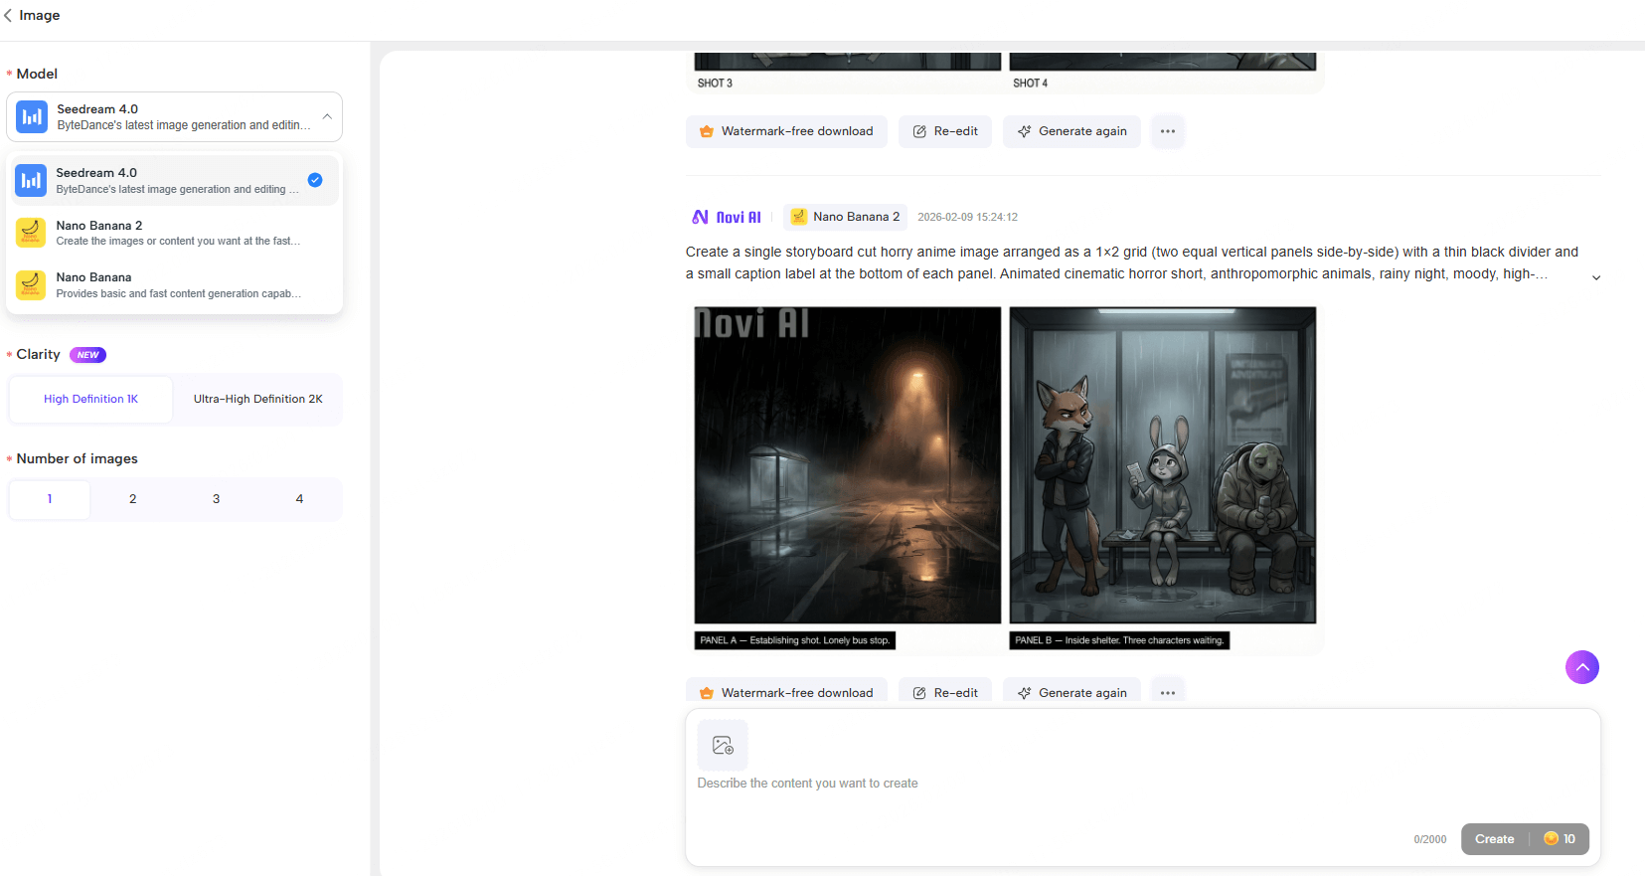Click the Re-edit button under SHOT 4
This screenshot has height=876, width=1645.
[944, 131]
